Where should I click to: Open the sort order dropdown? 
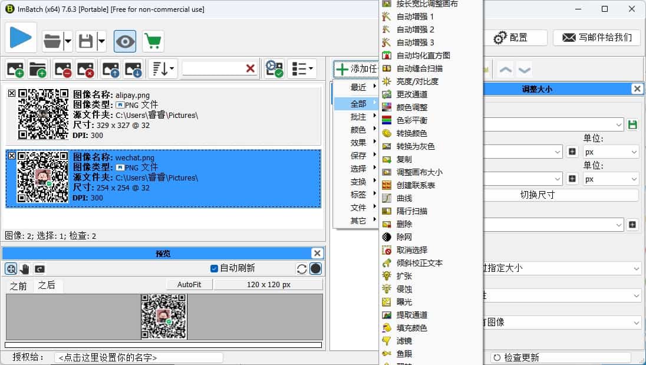tap(163, 69)
